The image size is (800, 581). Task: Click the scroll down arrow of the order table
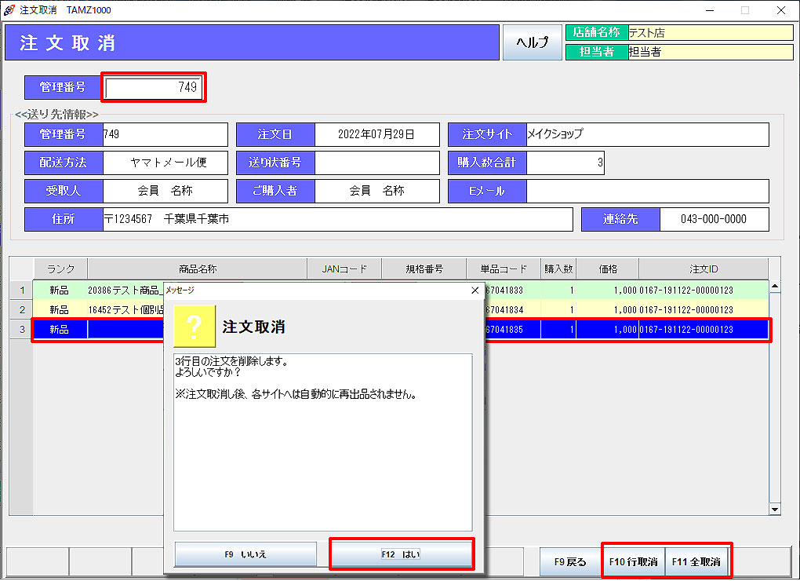pyautogui.click(x=775, y=510)
